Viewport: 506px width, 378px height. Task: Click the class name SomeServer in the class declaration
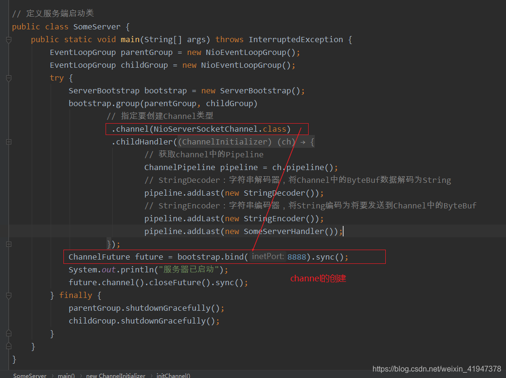pos(97,27)
